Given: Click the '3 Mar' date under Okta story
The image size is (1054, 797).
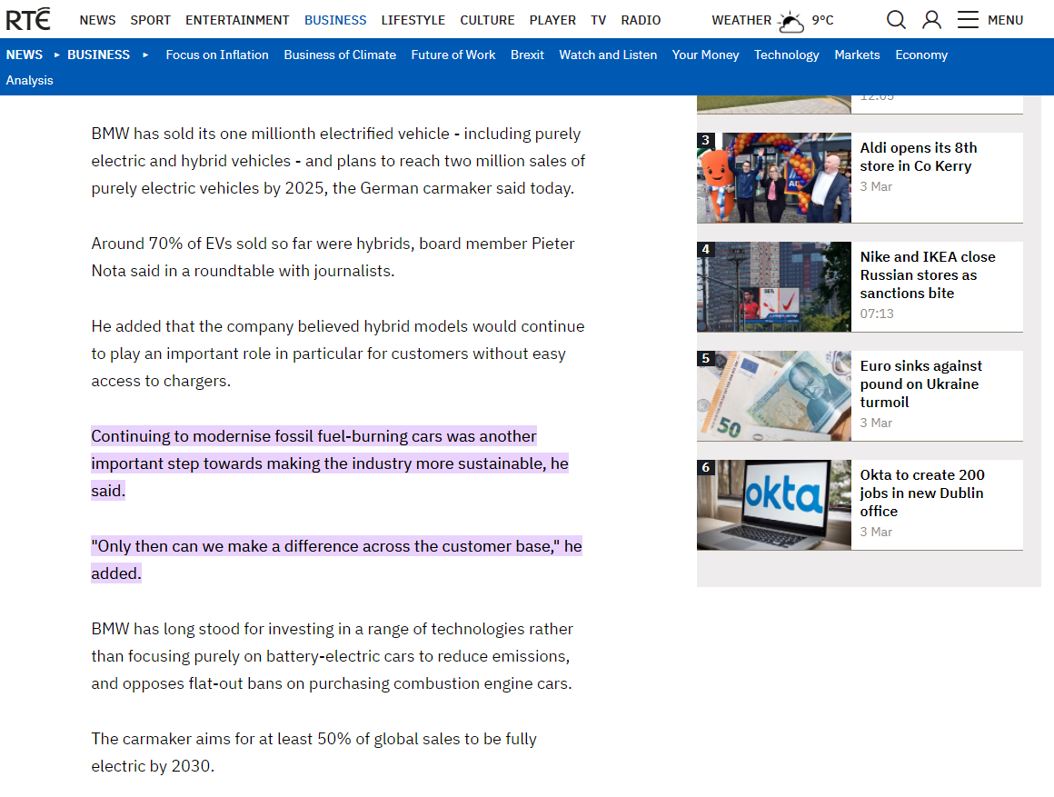Looking at the screenshot, I should [x=876, y=532].
